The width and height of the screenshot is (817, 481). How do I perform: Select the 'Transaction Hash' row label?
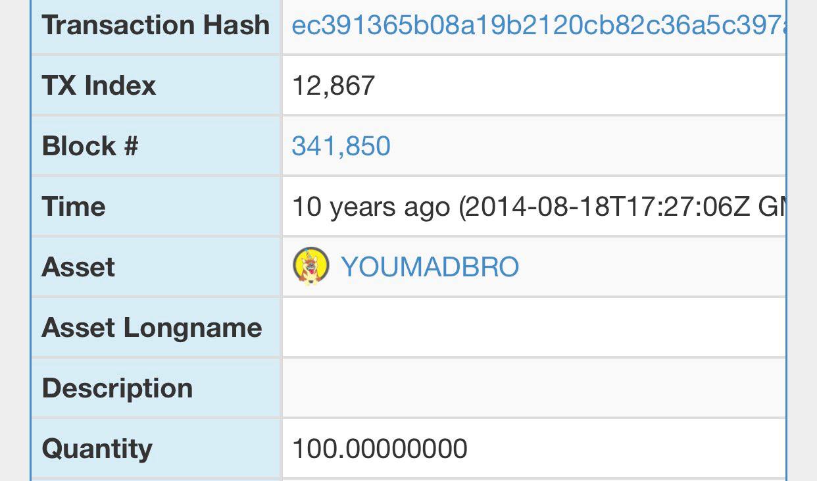pos(156,25)
